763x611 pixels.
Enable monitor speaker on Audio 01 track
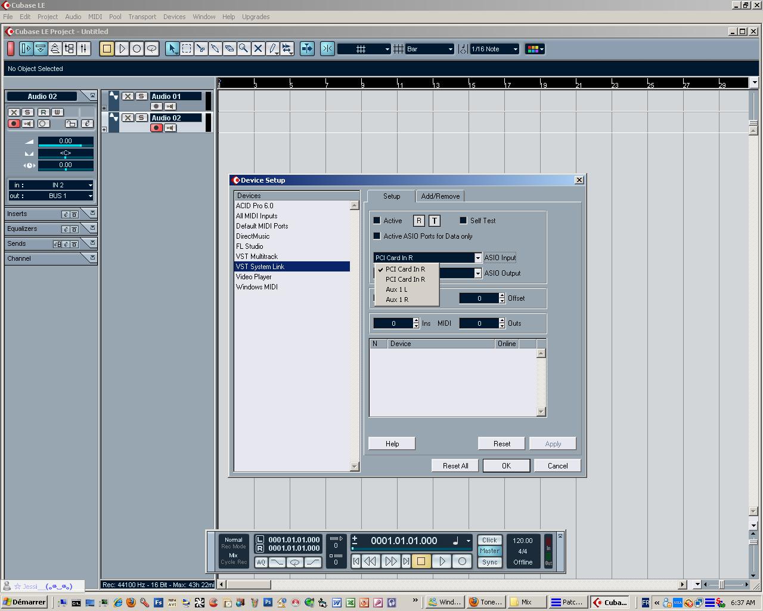170,106
